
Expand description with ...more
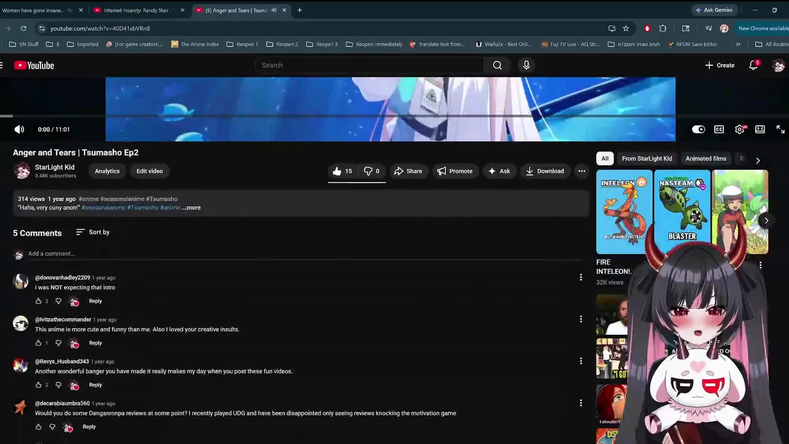(191, 208)
